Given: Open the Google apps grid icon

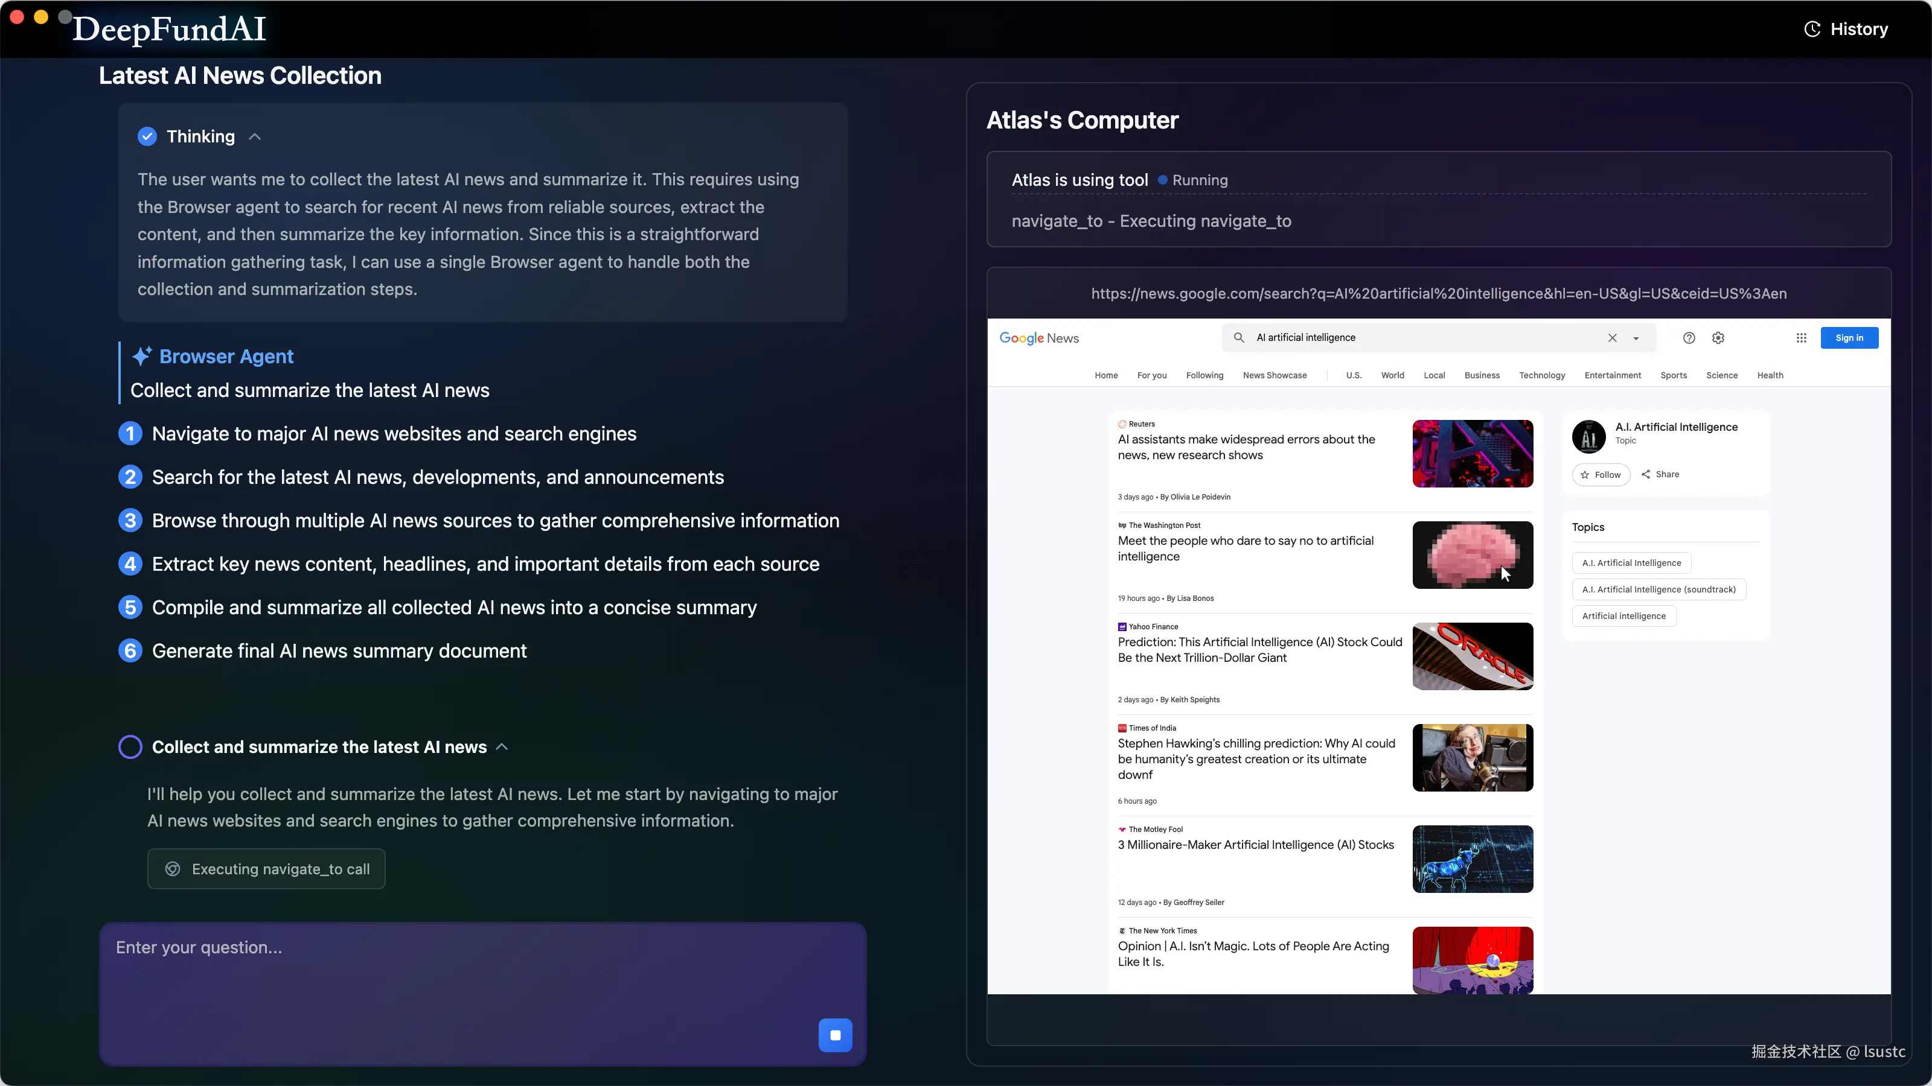Looking at the screenshot, I should click(x=1801, y=338).
